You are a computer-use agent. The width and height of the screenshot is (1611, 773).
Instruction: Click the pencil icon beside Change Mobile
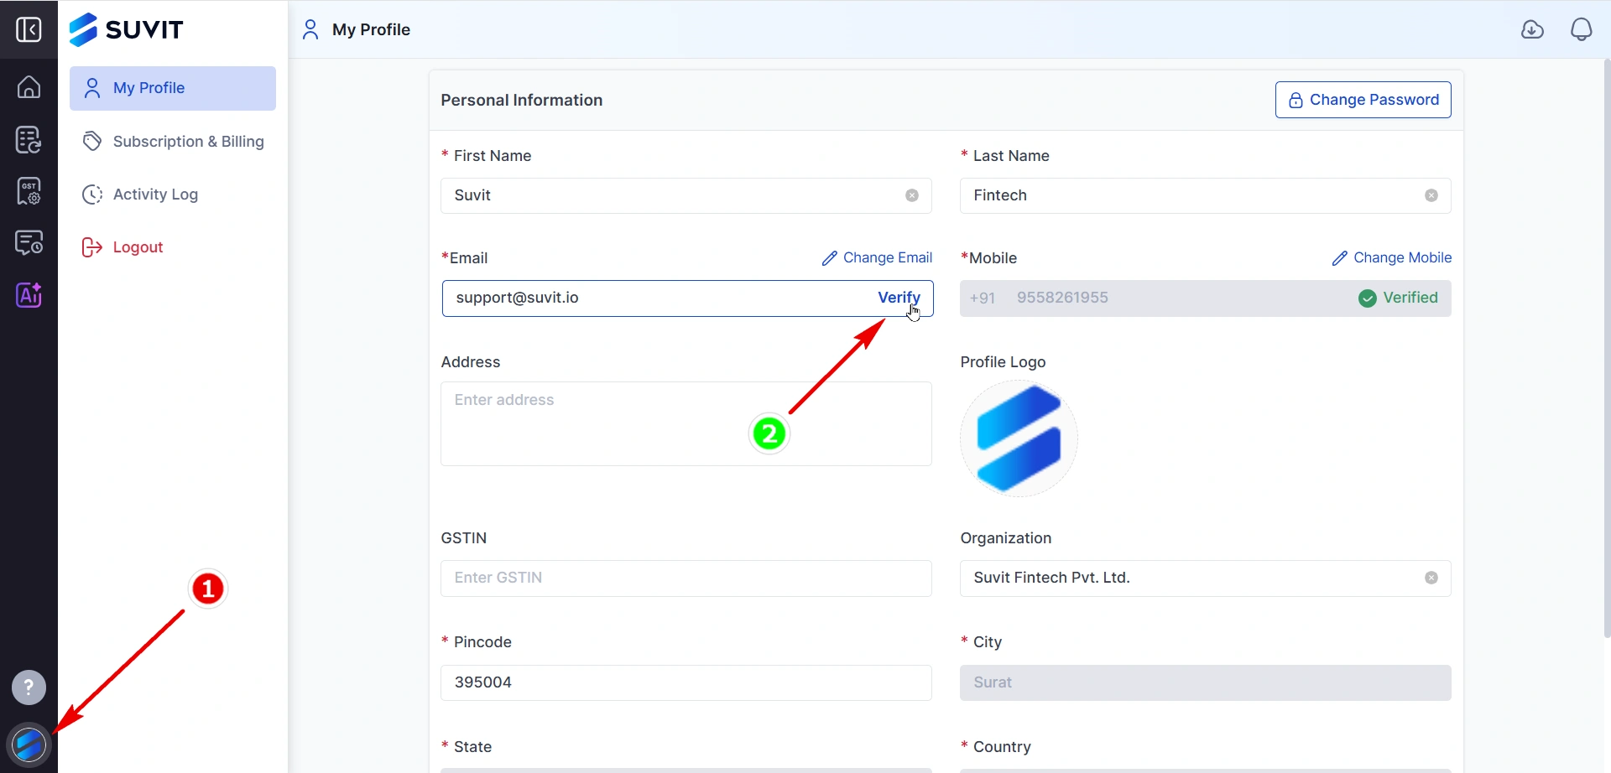[1340, 258]
